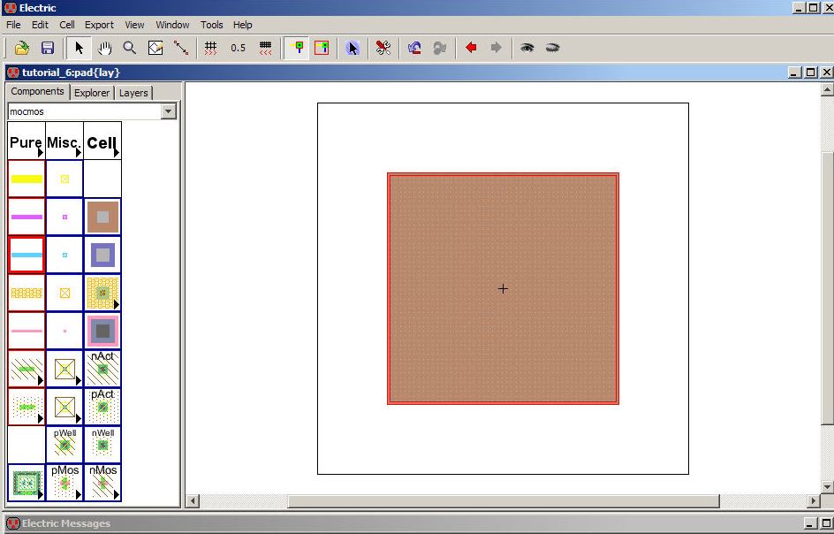The width and height of the screenshot is (834, 534).
Task: Toggle the closed-eye visibility icon
Action: [x=552, y=48]
